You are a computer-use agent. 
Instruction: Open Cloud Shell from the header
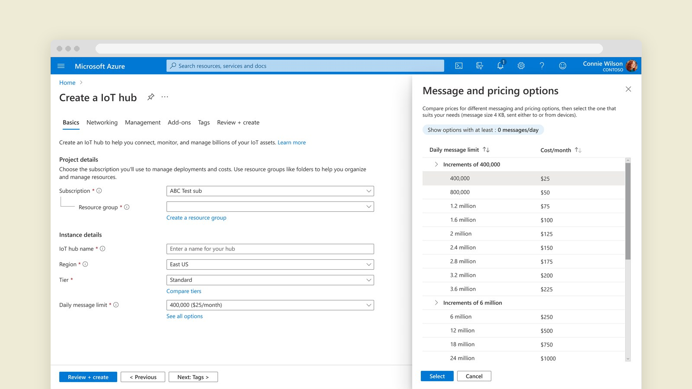click(x=459, y=66)
